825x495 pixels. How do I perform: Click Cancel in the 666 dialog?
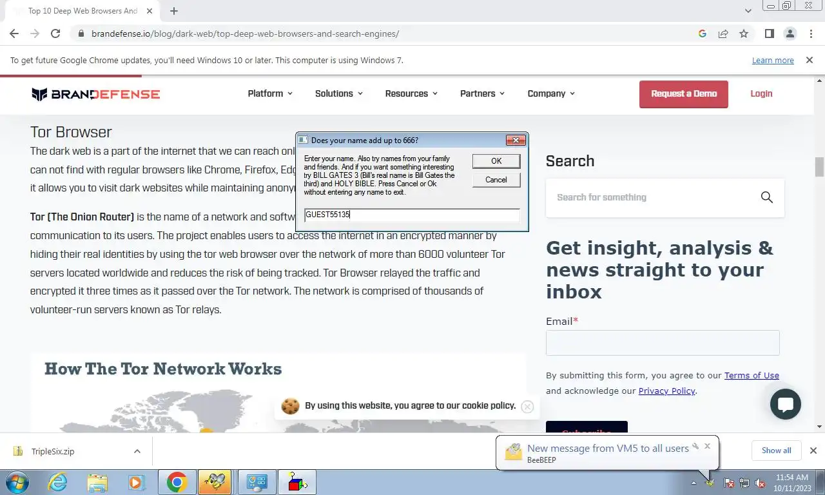tap(496, 180)
